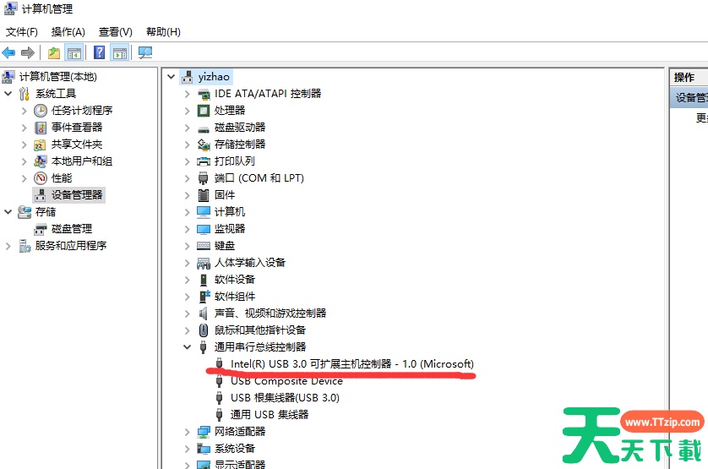This screenshot has width=708, height=469.
Task: Select 本地用户和组 in left tree
Action: [82, 161]
